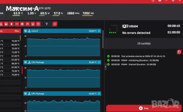Toggle the voltage (battery) sensor filter
The height and width of the screenshot is (112, 183).
tap(6, 24)
